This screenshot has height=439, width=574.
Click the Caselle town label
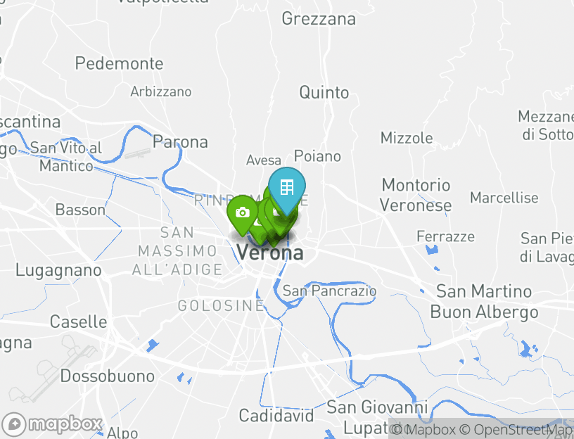tap(78, 322)
